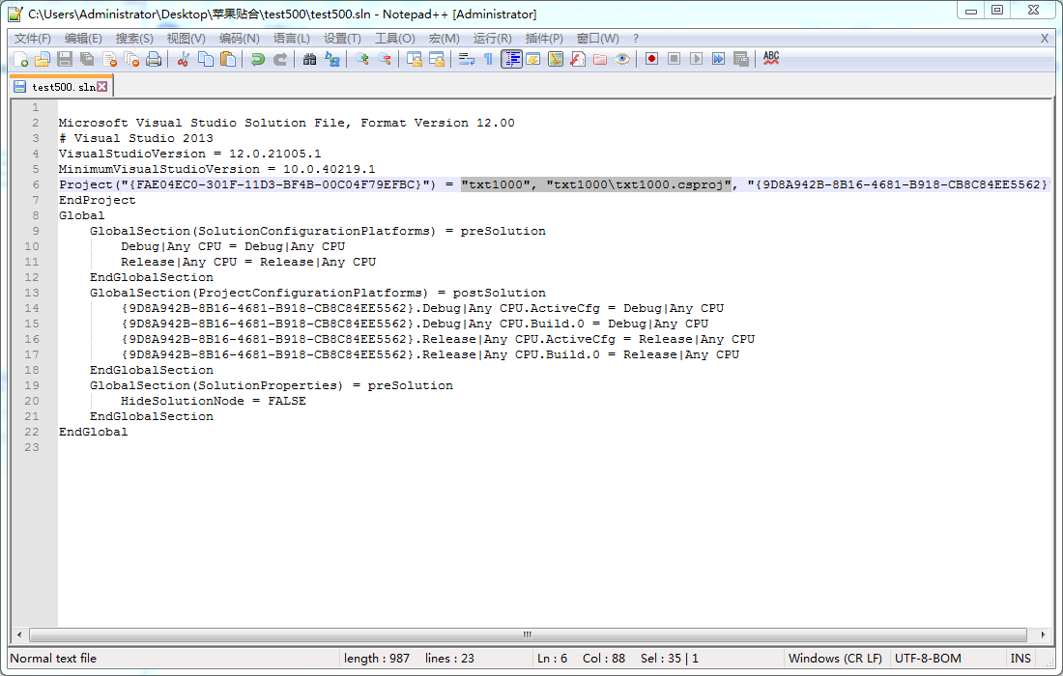Click the Save All toolbar icon
Viewport: 1063px width, 676px height.
pos(87,59)
